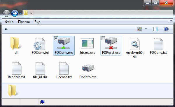Viewport: 175px width, 107px height.
Task: Click the FDConv.txt file name
Action: [x=158, y=53]
